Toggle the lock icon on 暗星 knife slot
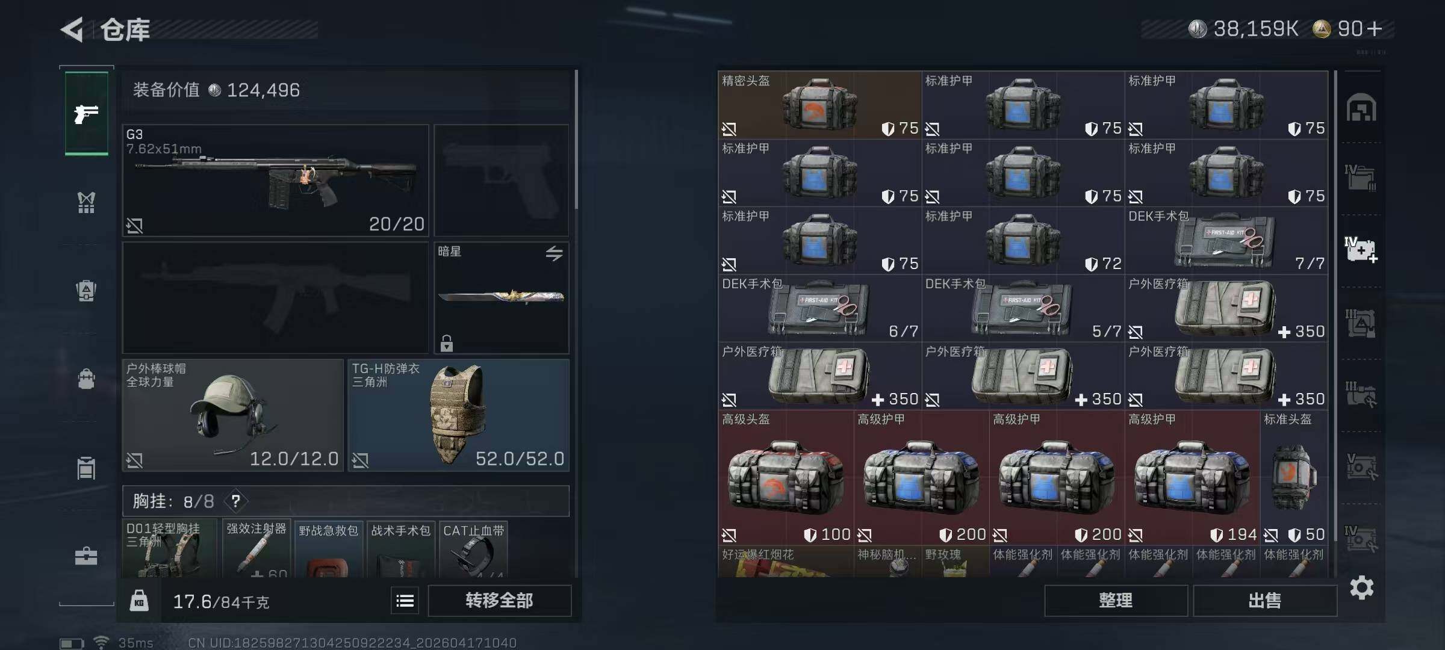Screen dimensions: 1445x650 (446, 343)
